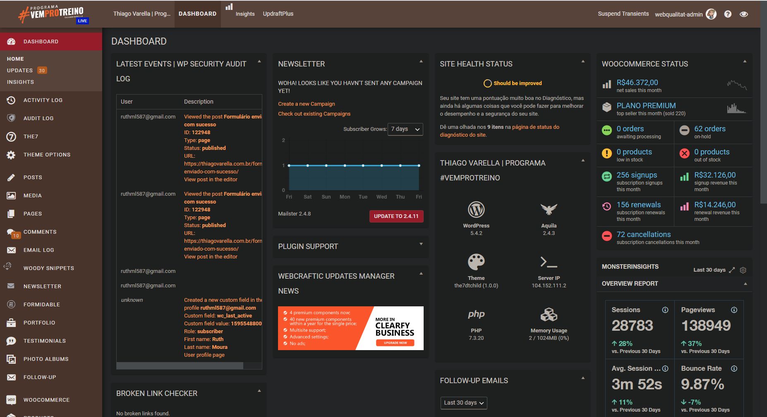Toggle the eye visibility icon in top bar

click(x=744, y=14)
